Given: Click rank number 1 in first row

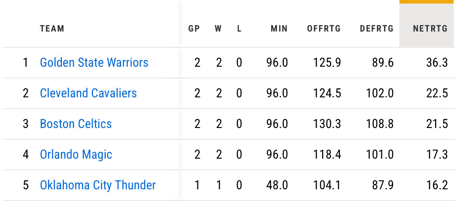Looking at the screenshot, I should tap(25, 62).
